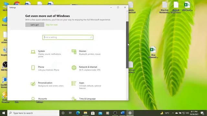
Task: Open the volume control in system tray
Action: point(187,113)
